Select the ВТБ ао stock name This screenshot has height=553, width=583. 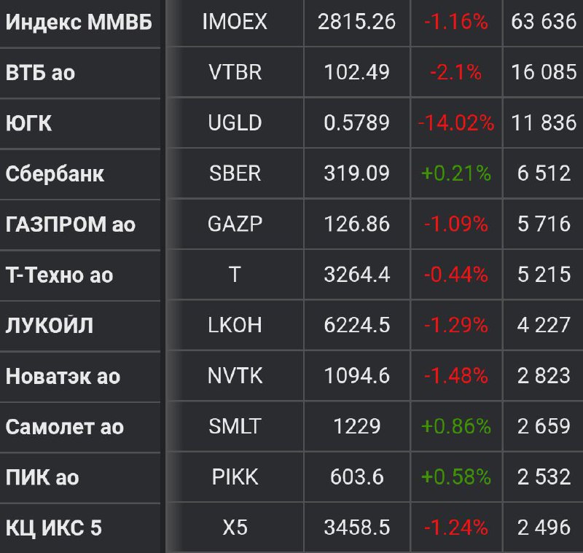tap(40, 73)
